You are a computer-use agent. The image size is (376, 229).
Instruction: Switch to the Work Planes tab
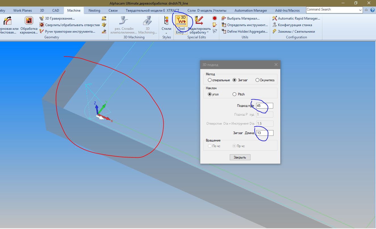(22, 10)
